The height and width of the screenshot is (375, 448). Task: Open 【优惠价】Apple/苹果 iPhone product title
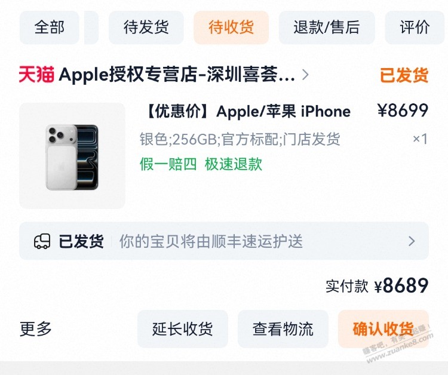[247, 111]
